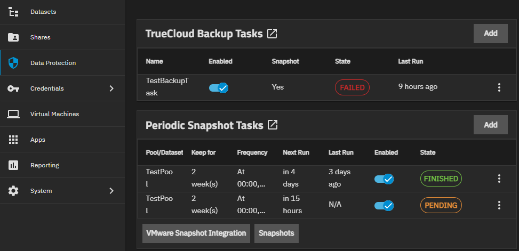Image resolution: width=519 pixels, height=251 pixels.
Task: Click the VMware Snapshot Integration button
Action: coord(196,233)
